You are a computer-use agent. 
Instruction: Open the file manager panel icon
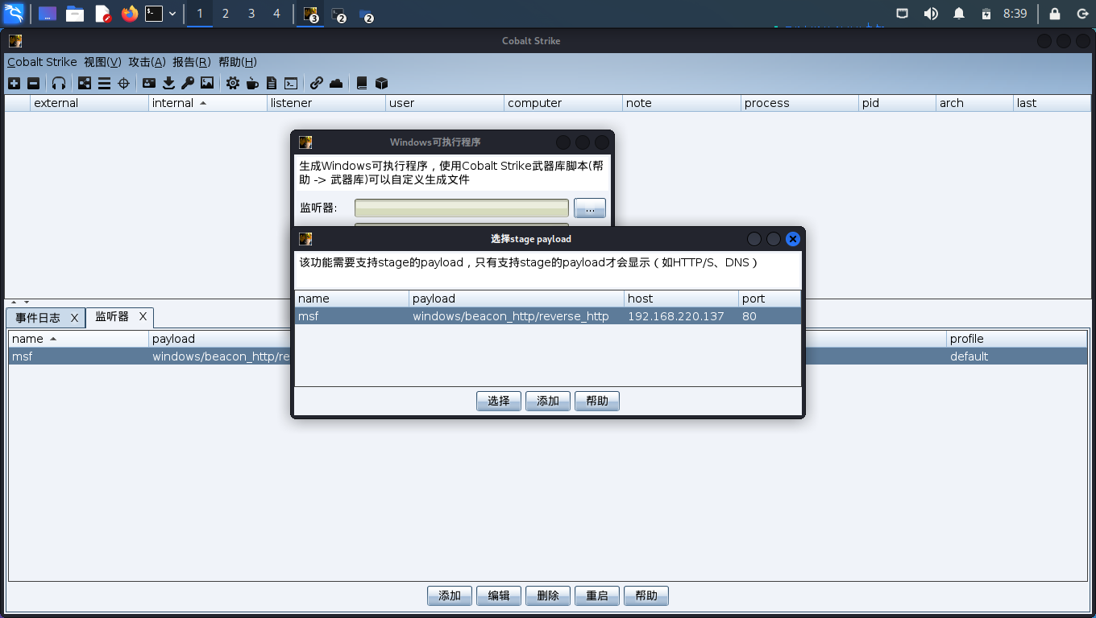(x=75, y=14)
